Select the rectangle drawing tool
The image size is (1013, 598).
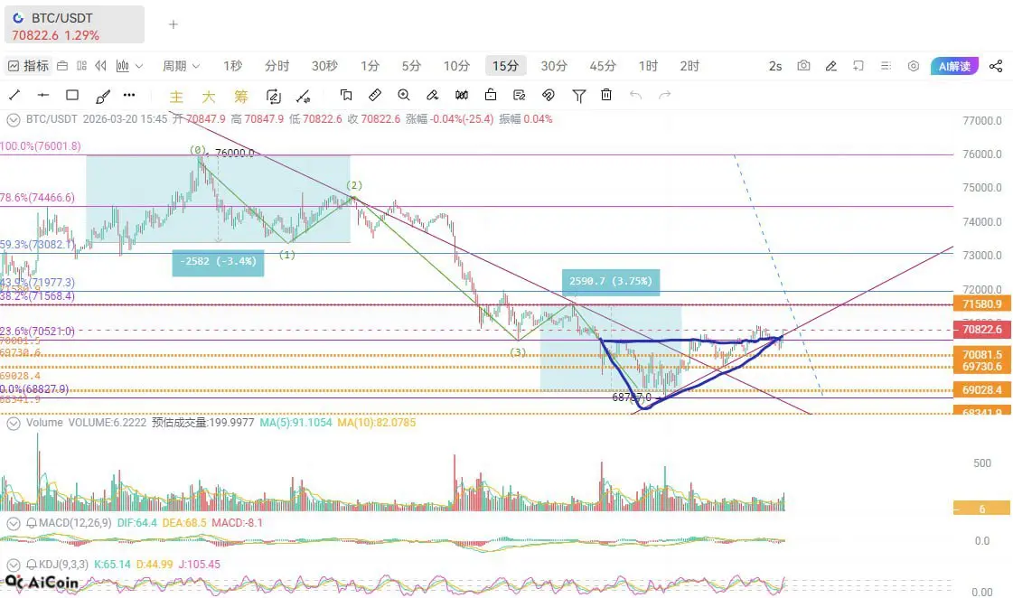[72, 96]
